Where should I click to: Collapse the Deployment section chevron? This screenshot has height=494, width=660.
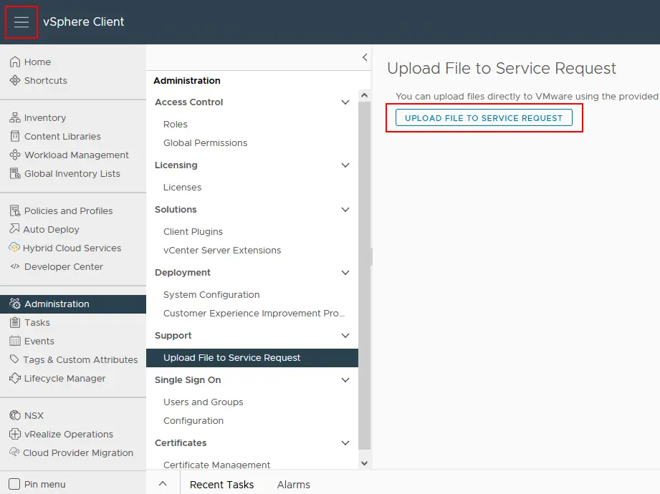point(345,273)
